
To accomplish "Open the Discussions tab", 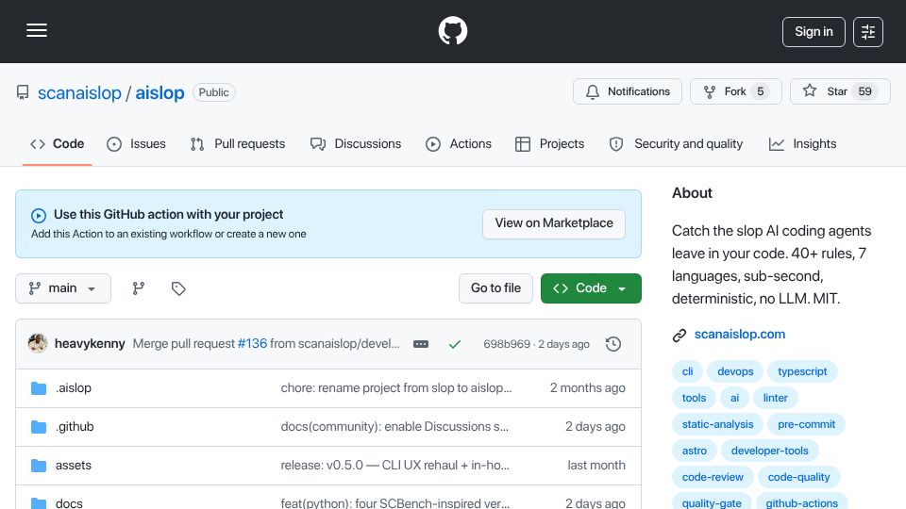I will point(356,143).
